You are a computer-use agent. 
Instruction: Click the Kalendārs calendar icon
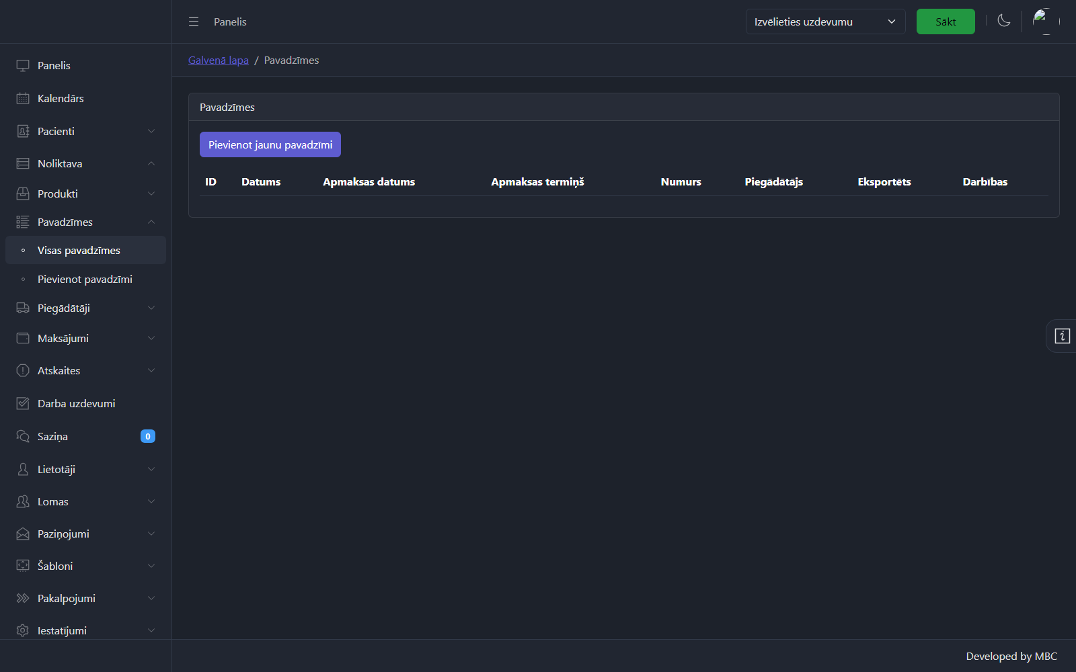pos(23,98)
